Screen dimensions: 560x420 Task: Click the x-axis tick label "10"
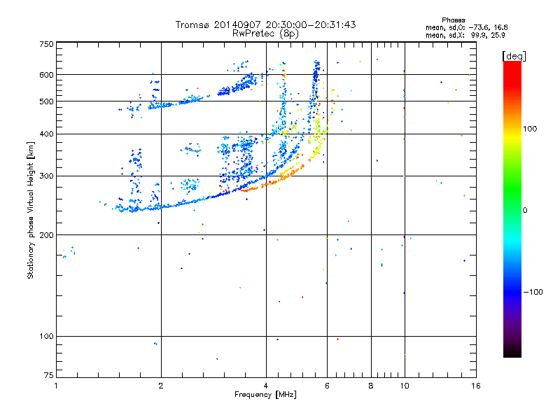[x=405, y=386]
